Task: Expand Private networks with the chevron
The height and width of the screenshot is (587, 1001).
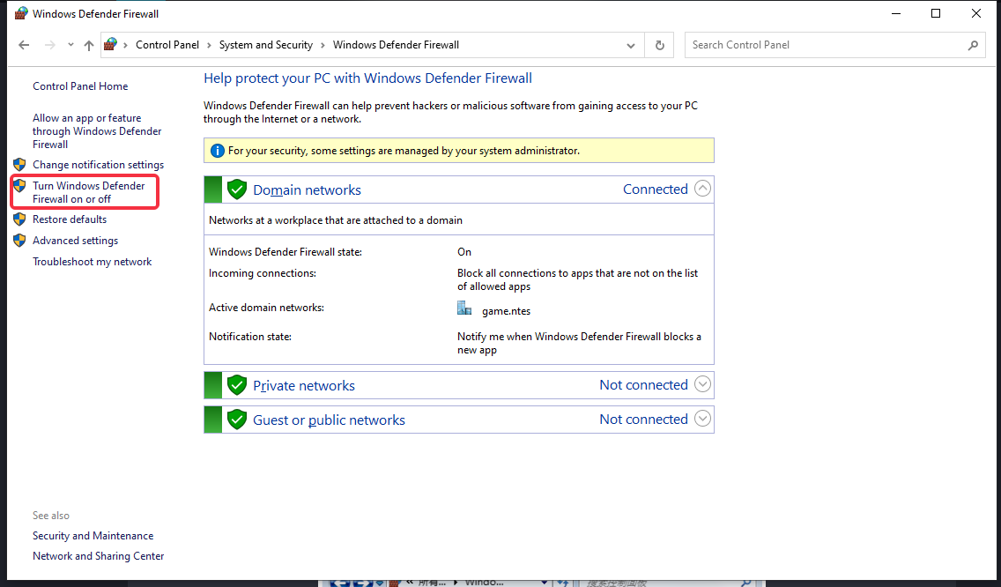Action: [702, 384]
